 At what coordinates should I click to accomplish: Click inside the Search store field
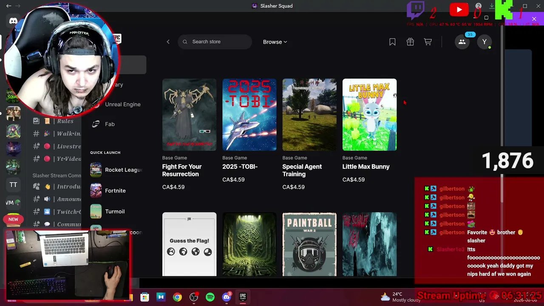(215, 42)
